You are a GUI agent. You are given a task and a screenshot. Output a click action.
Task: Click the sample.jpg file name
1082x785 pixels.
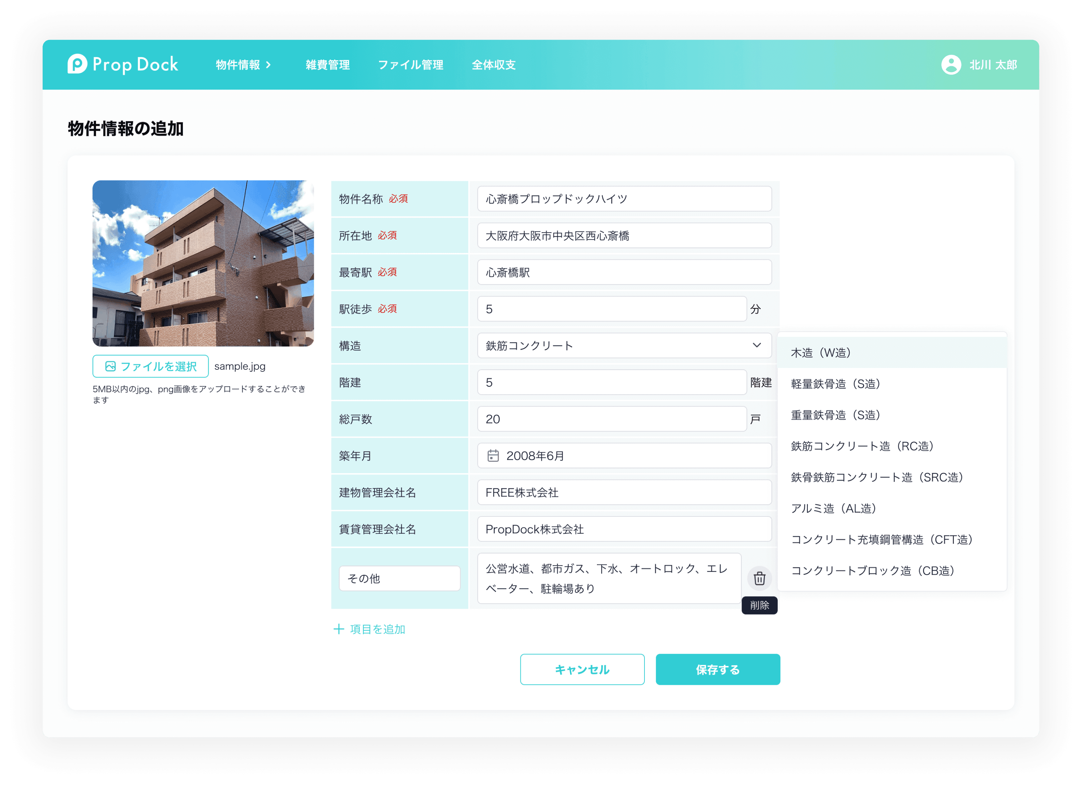(239, 366)
